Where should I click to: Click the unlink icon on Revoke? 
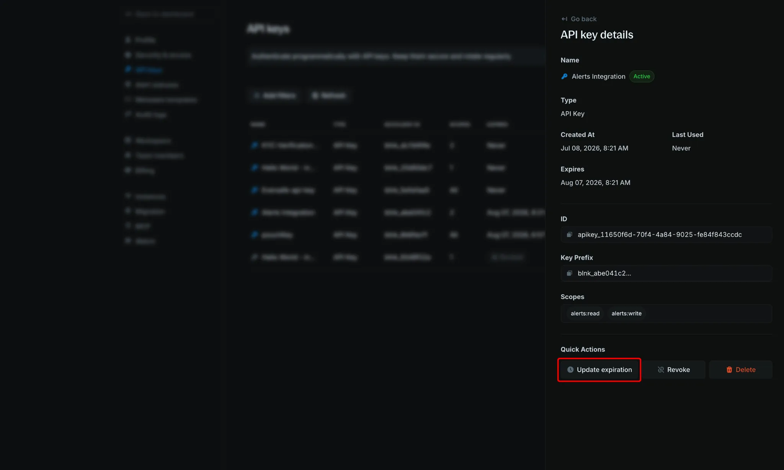661,370
